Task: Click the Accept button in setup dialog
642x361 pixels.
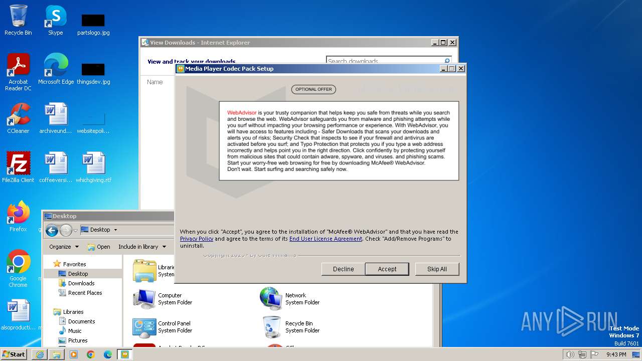Action: click(x=387, y=269)
